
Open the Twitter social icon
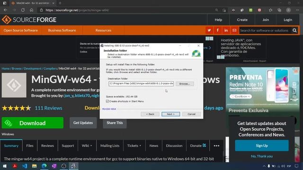coord(209,30)
